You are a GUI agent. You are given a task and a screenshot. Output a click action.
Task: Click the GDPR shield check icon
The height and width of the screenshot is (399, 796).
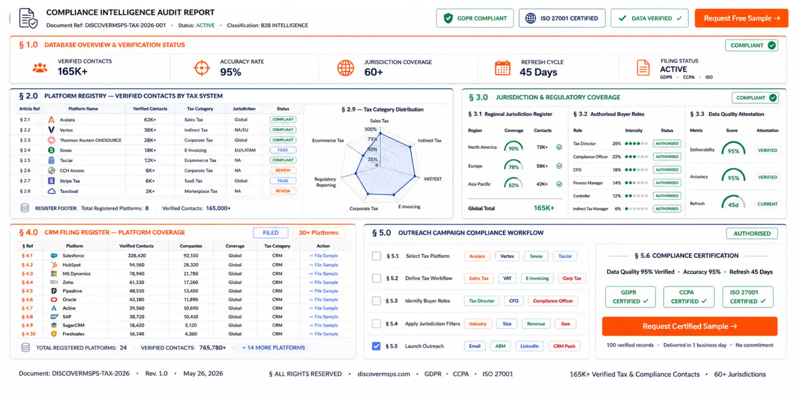coord(448,18)
